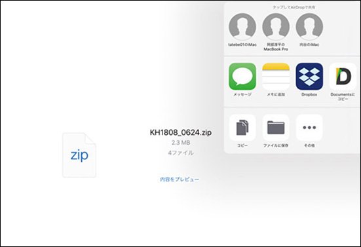Open the 内容をプレビュー preview link
This screenshot has width=361, height=247.
point(180,180)
